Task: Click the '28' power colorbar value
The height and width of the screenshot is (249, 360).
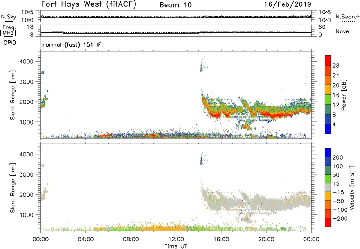Action: point(336,66)
